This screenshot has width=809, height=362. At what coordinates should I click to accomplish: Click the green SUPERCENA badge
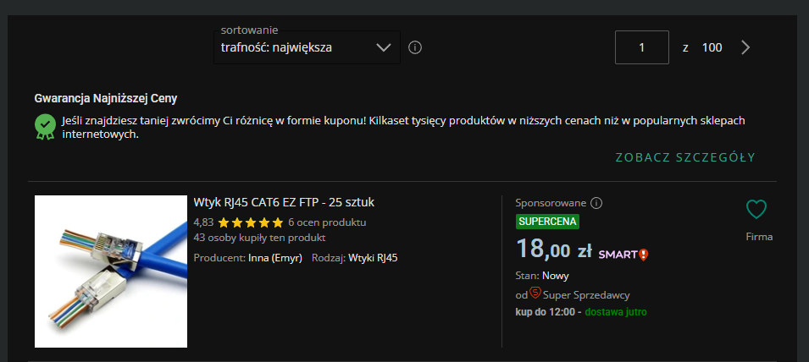point(547,222)
